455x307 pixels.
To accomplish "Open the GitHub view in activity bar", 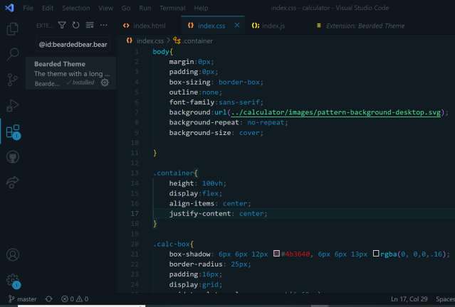I will click(x=13, y=157).
